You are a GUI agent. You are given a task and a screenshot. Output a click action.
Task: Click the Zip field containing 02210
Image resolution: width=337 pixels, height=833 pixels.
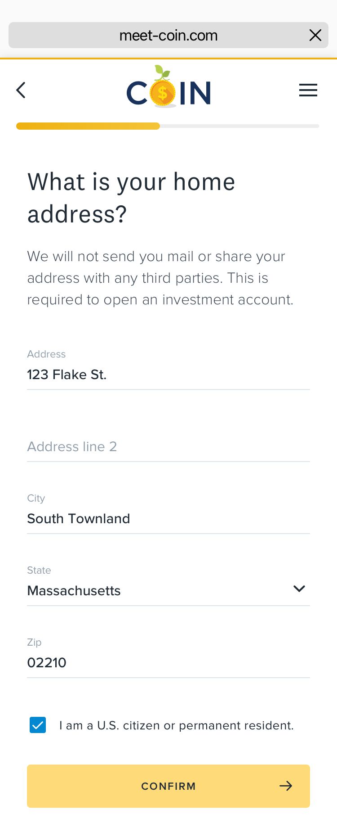[x=168, y=663]
